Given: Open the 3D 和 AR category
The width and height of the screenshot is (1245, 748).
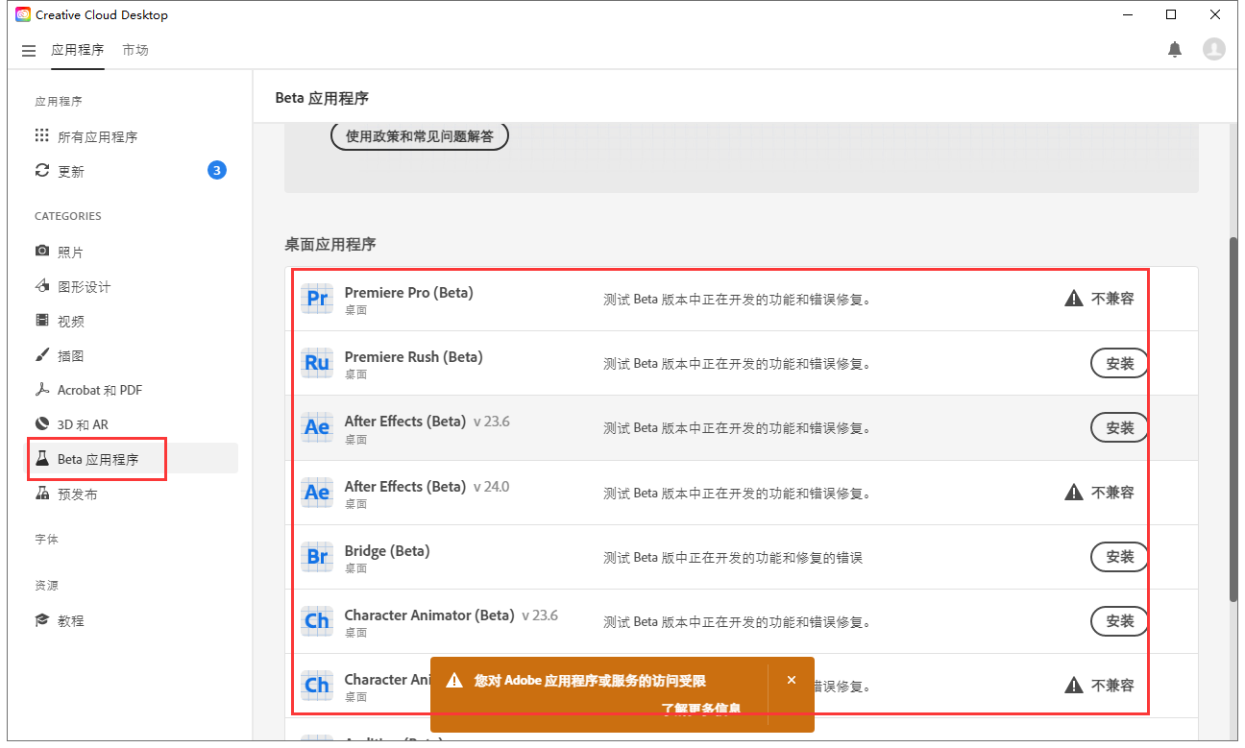Looking at the screenshot, I should pyautogui.click(x=83, y=424).
